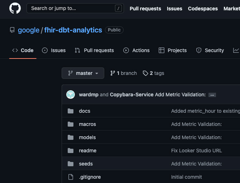Click wardmp's avatar image
Viewport: 240px width, 183px height.
point(71,95)
